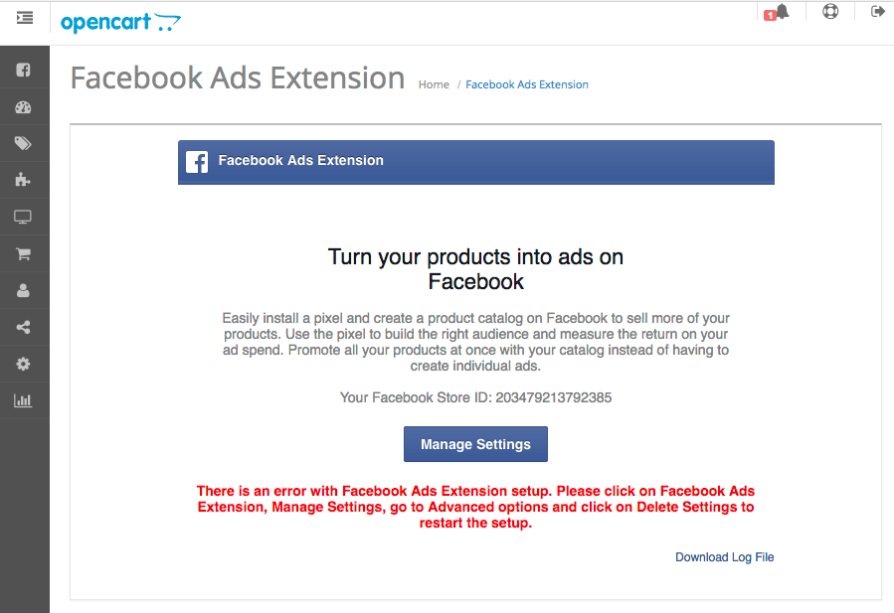Open the help lifebuoy icon
Screen dimensions: 894x613
(830, 11)
